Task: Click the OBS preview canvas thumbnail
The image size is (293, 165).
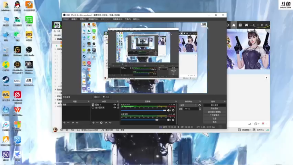Action: click(x=144, y=58)
